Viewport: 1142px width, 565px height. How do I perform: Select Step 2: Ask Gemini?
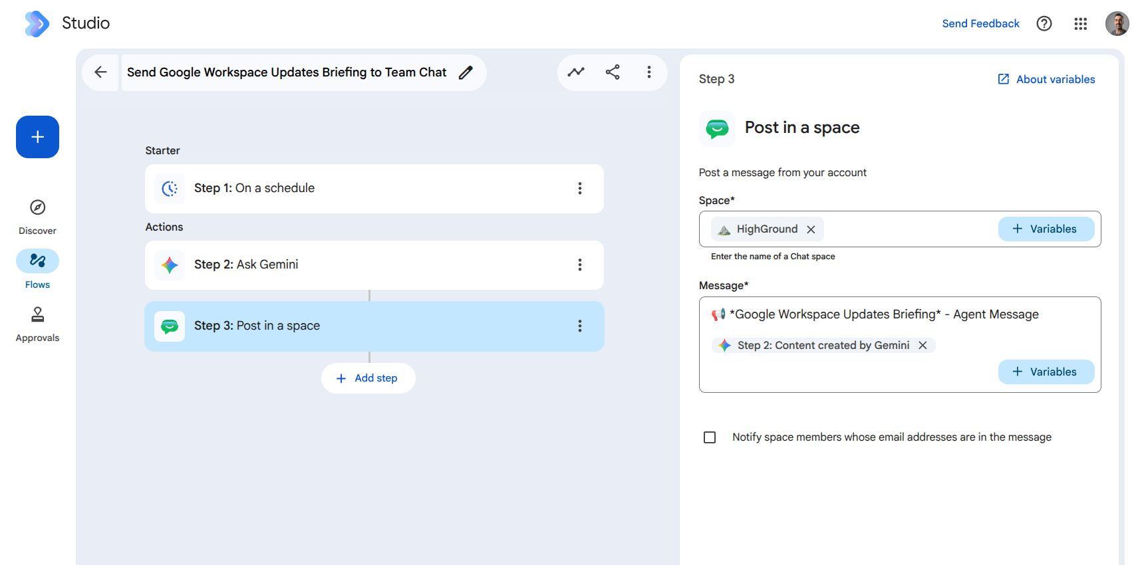(374, 265)
